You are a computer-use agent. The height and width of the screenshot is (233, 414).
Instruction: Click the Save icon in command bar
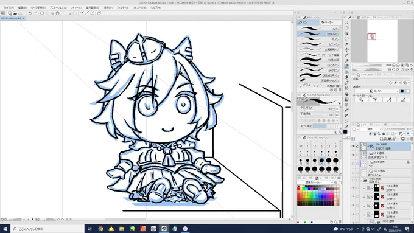pyautogui.click(x=20, y=13)
